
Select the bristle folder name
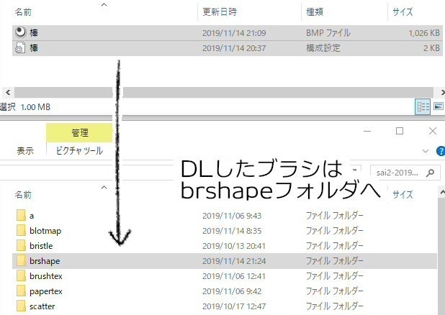pyautogui.click(x=41, y=245)
